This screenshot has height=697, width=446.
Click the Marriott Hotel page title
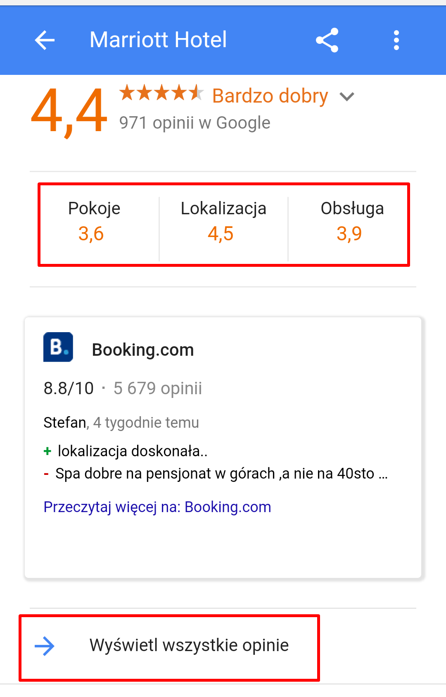[158, 40]
